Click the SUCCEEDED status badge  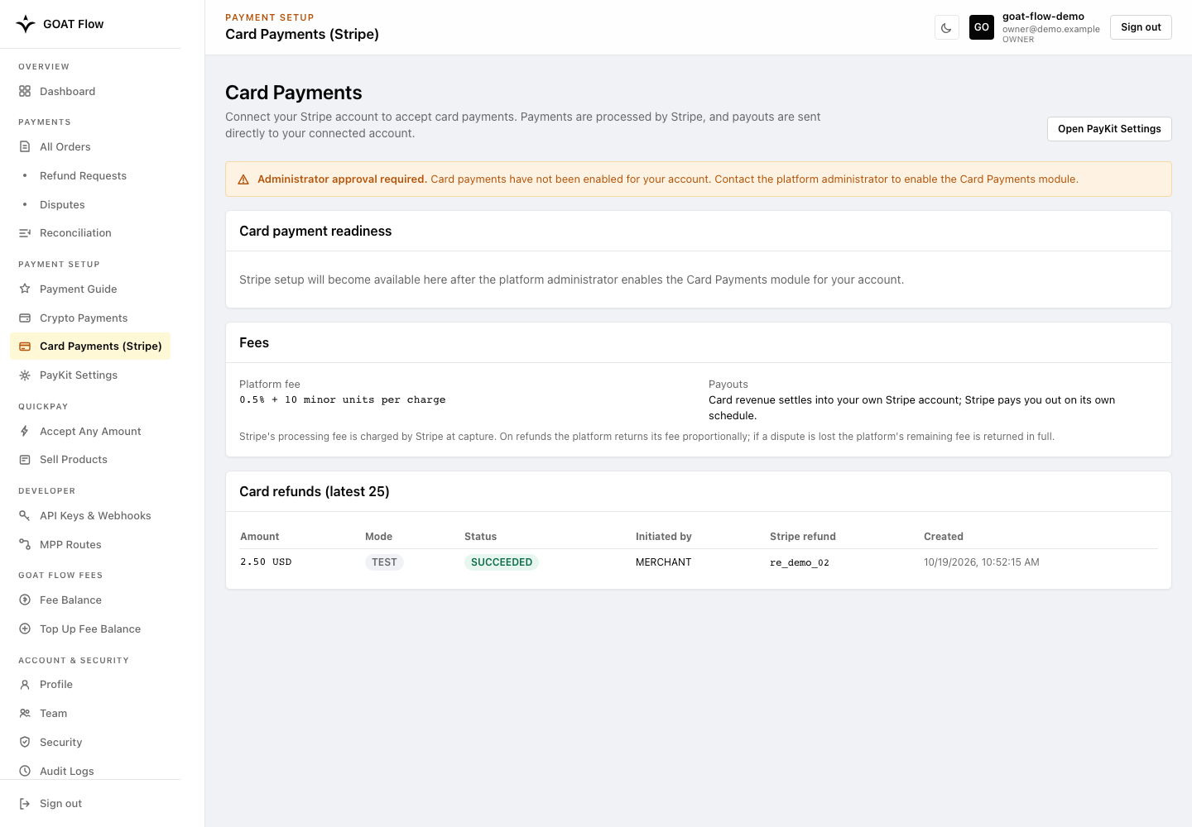pyautogui.click(x=502, y=562)
